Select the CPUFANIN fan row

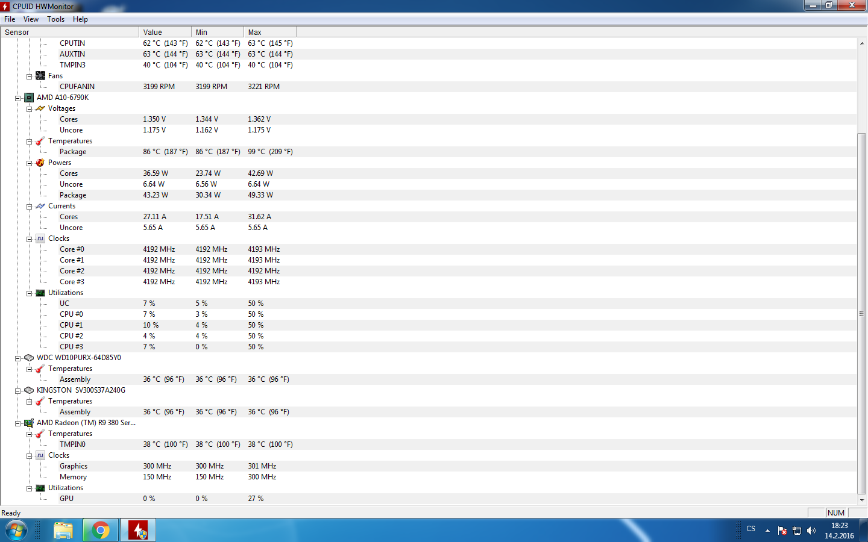pos(429,87)
